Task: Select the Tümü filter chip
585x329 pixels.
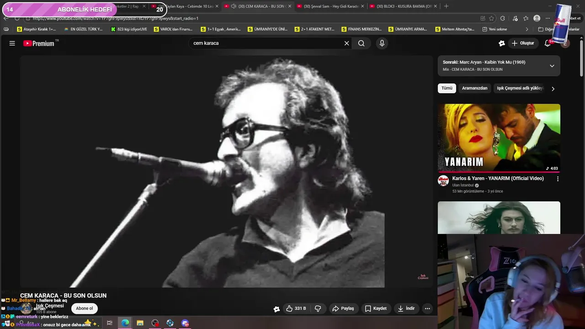Action: point(447,88)
